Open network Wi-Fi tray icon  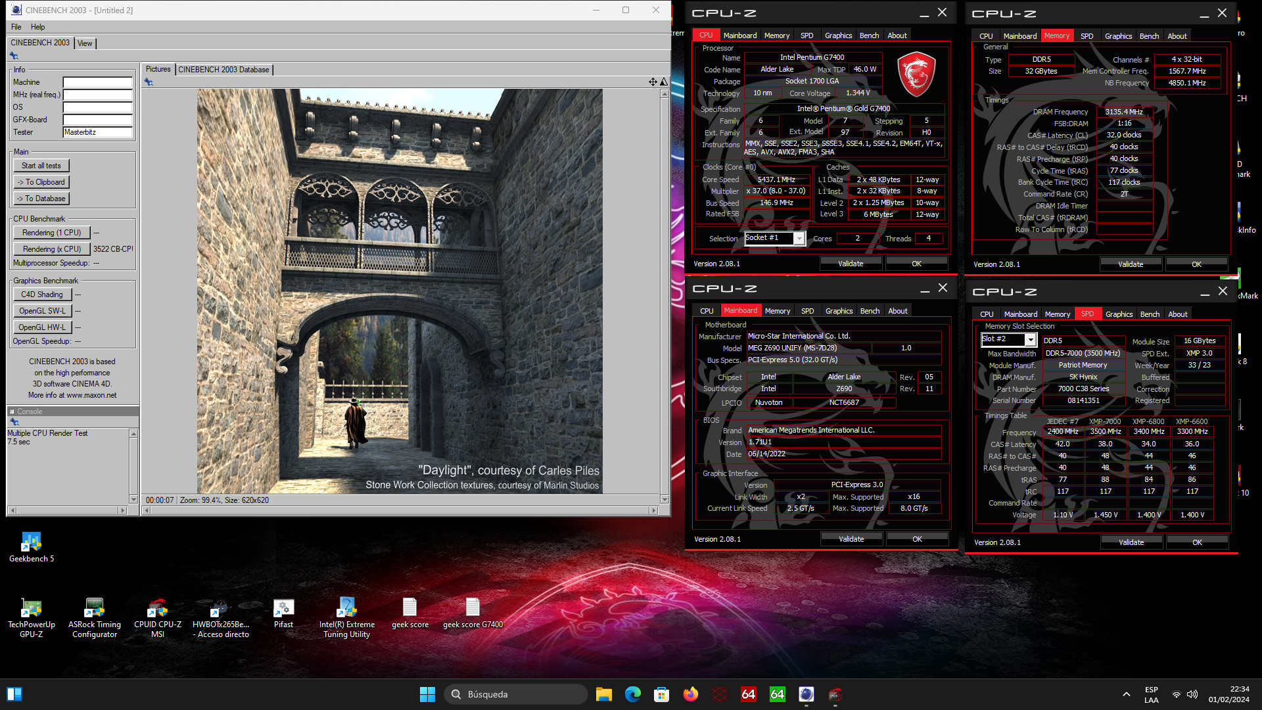(x=1177, y=694)
